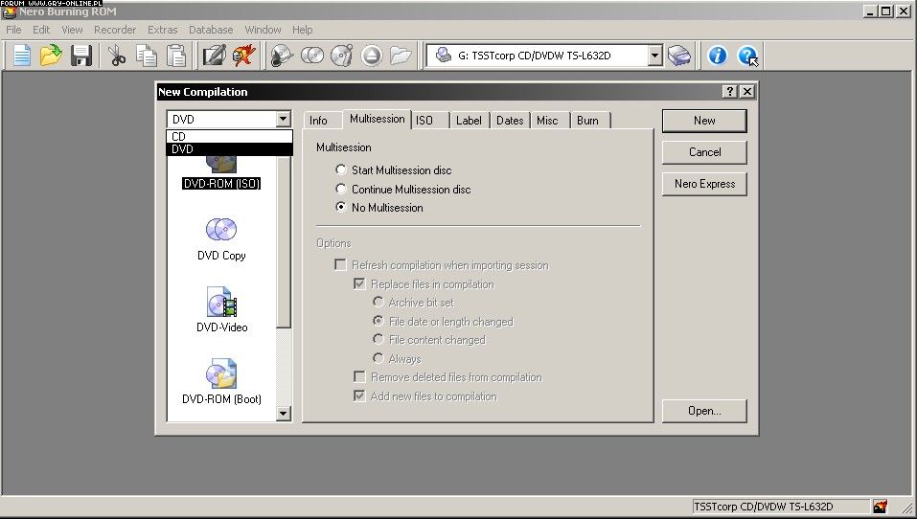Screen dimensions: 917x519
Task: Open the Window menu
Action: pos(263,30)
